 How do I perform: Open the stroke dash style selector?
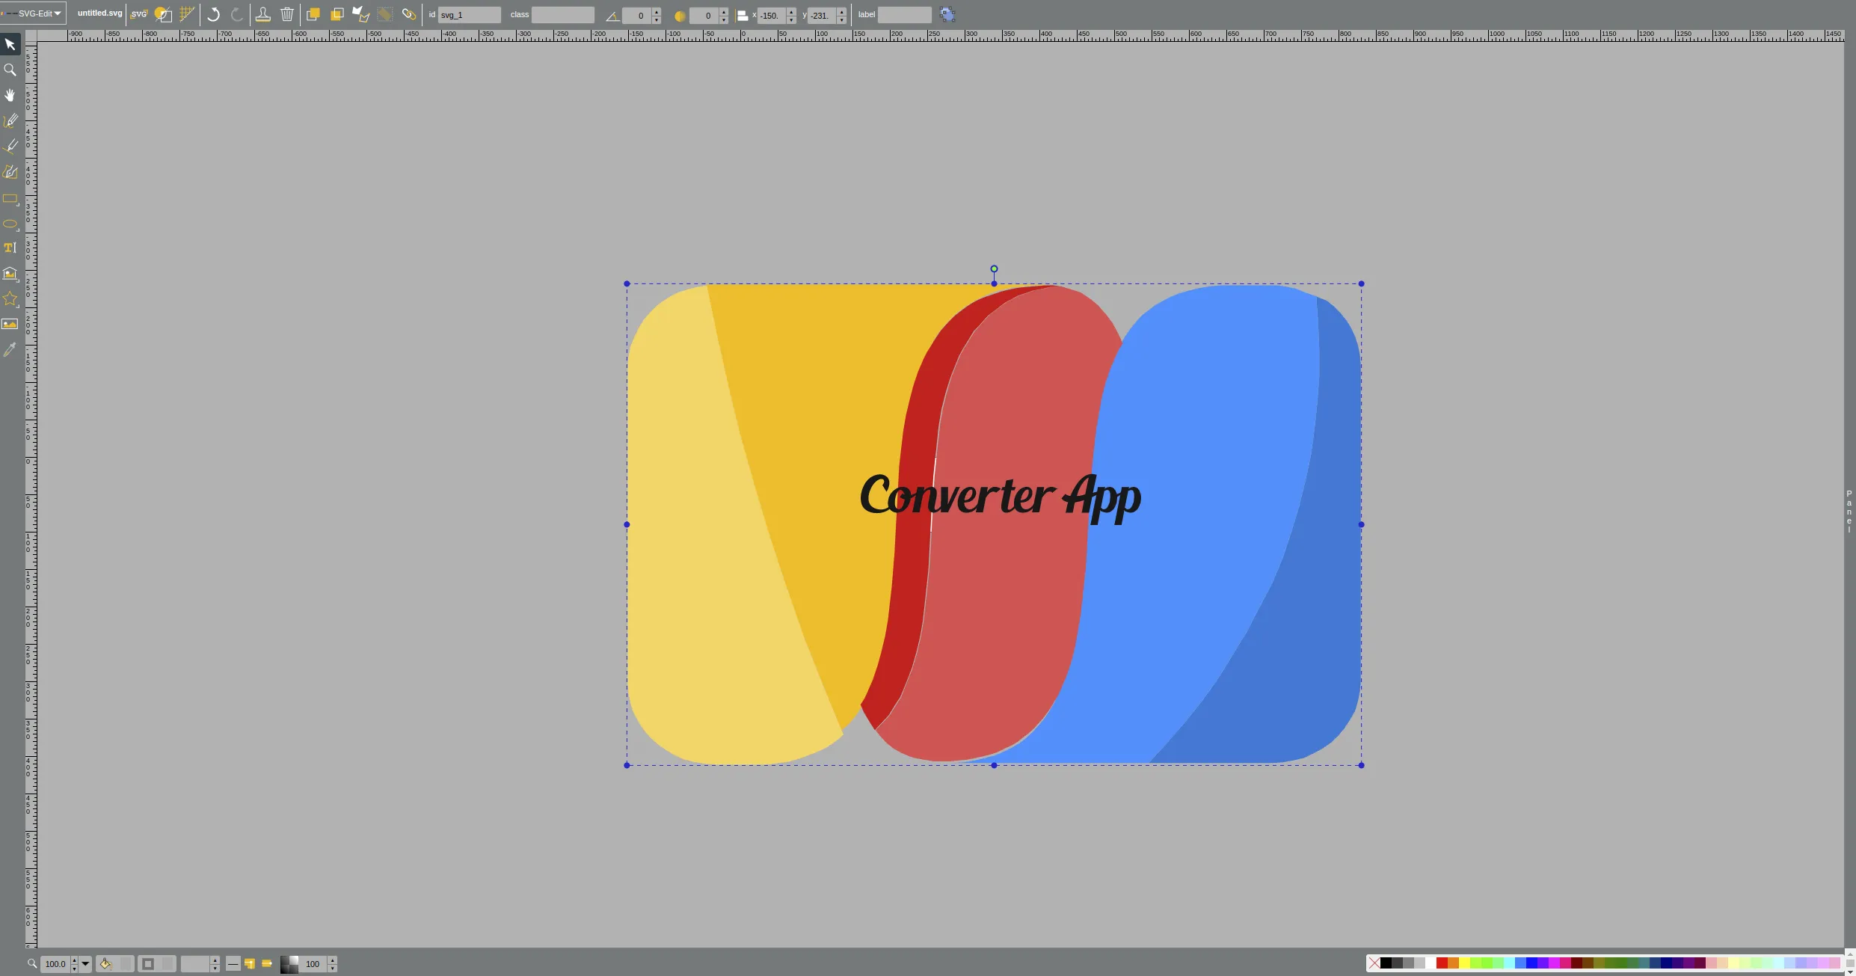(233, 964)
